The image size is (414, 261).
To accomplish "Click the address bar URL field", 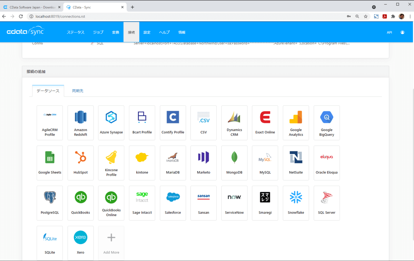I will (186, 16).
